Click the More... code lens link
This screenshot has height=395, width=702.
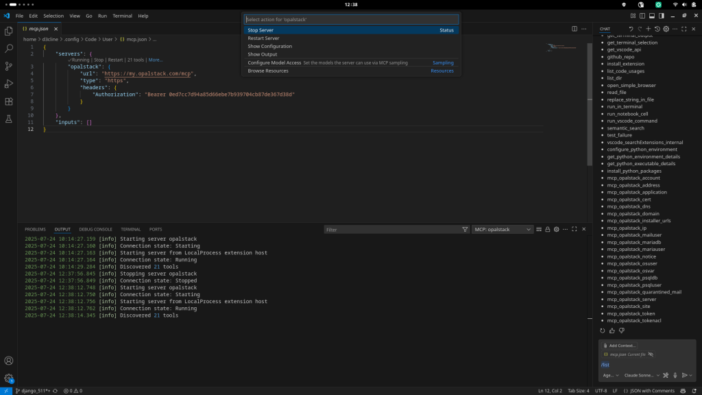pyautogui.click(x=156, y=60)
